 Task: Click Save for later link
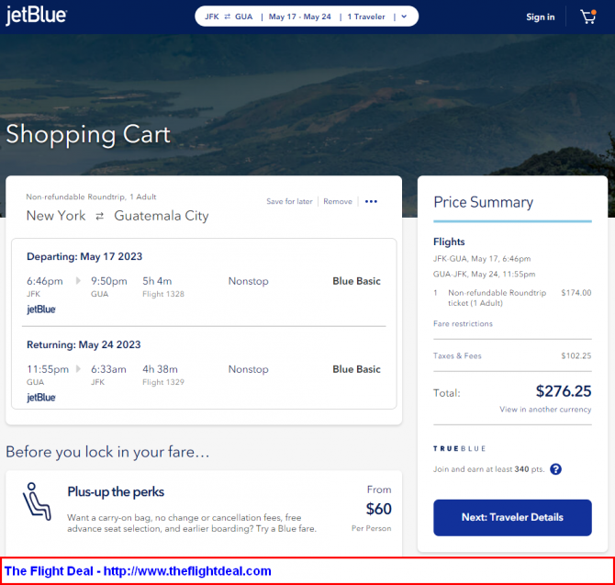289,202
